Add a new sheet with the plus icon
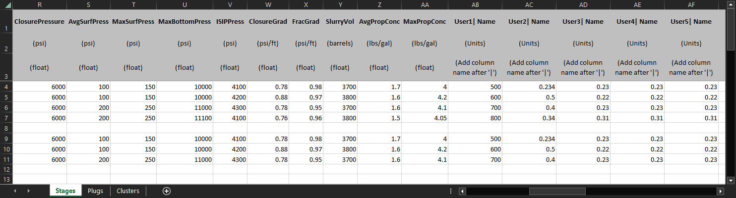Image resolution: width=736 pixels, height=198 pixels. [x=167, y=191]
